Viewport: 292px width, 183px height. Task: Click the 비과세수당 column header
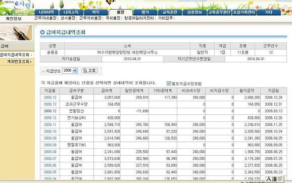191,91
